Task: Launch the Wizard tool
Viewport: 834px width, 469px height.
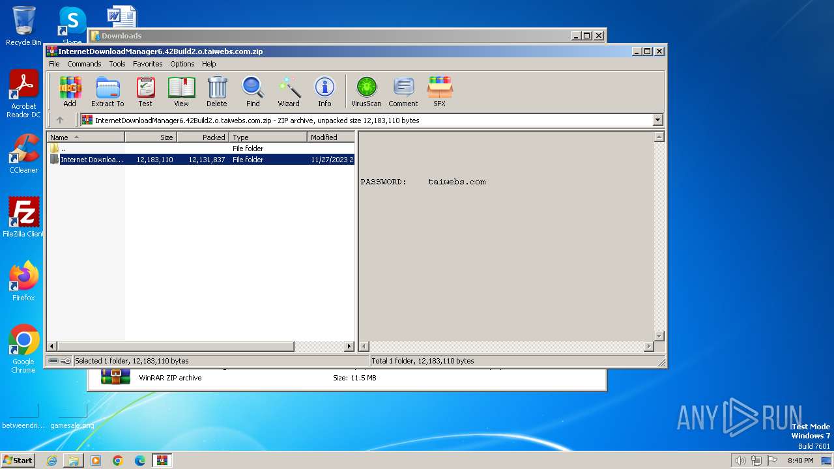Action: click(x=289, y=91)
